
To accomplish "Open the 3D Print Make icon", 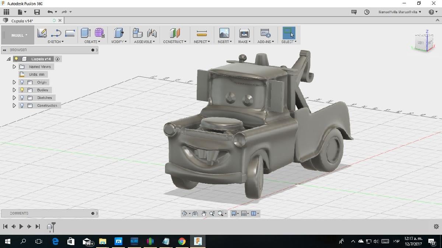I will (x=244, y=33).
